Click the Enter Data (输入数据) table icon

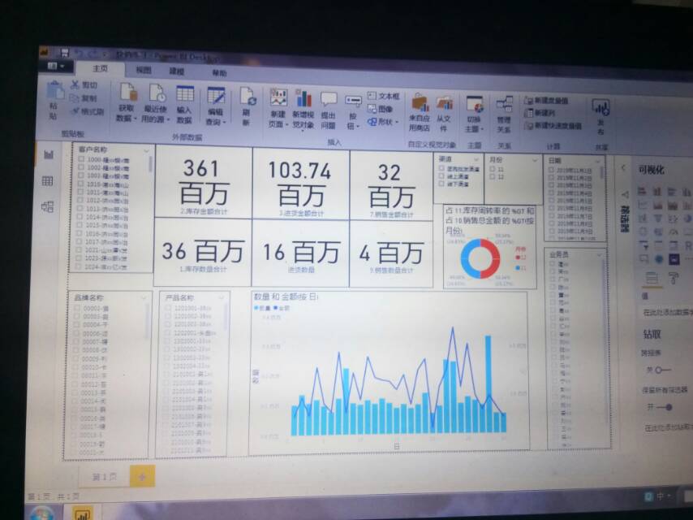tap(185, 93)
